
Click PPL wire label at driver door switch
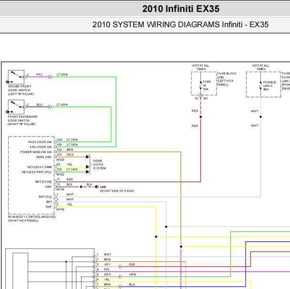[x=40, y=74]
